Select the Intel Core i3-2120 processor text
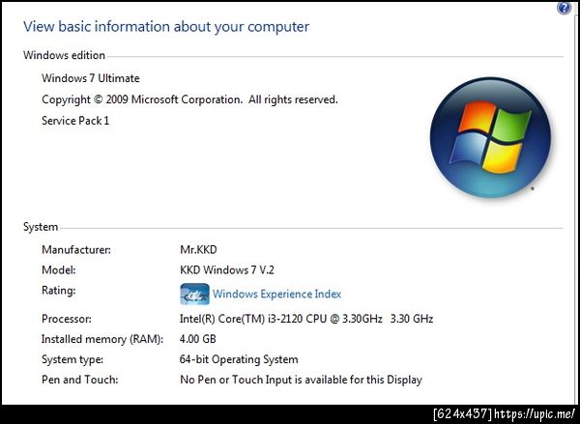Screen dimensions: 580x424 [x=306, y=318]
